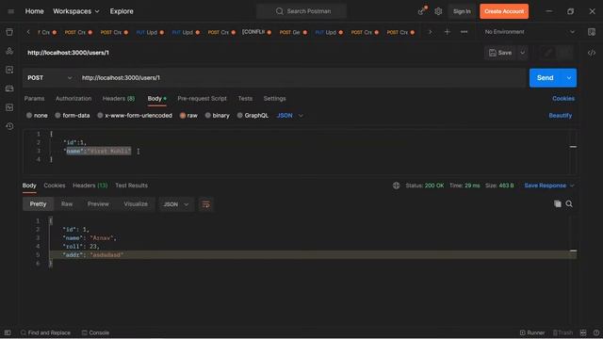The width and height of the screenshot is (603, 339).
Task: Switch response view to Preview
Action: (x=98, y=204)
